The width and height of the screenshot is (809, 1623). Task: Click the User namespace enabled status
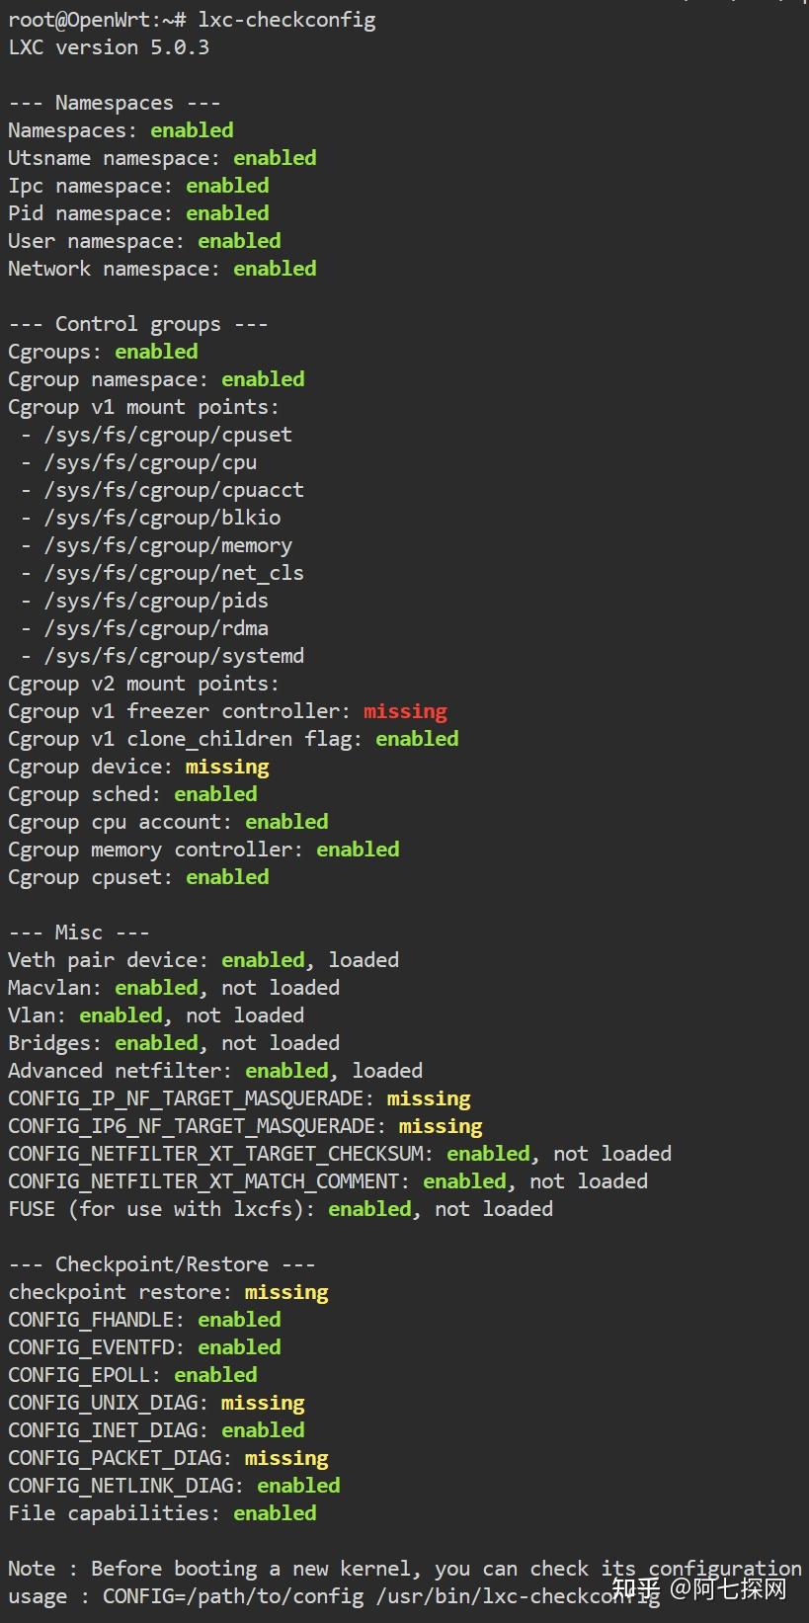(239, 241)
